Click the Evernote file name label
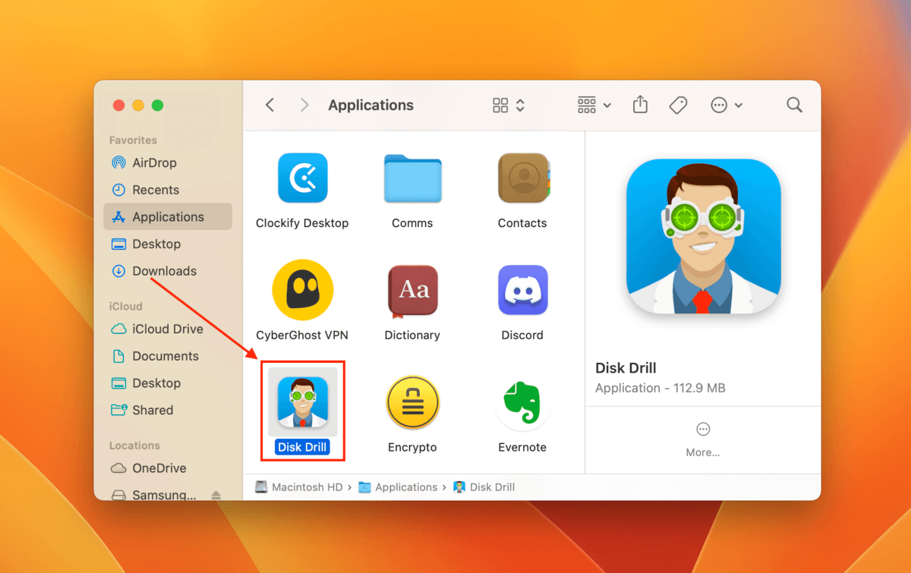Viewport: 911px width, 573px height. tap(522, 447)
